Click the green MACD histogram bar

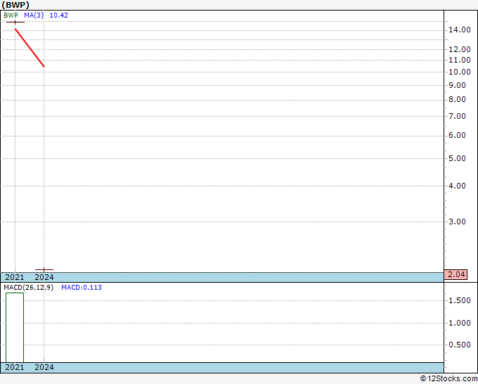click(15, 328)
